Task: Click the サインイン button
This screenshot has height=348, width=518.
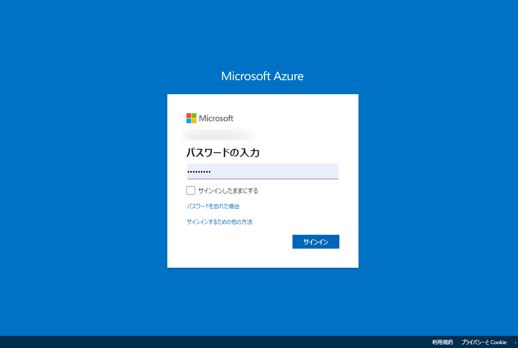Action: (315, 241)
